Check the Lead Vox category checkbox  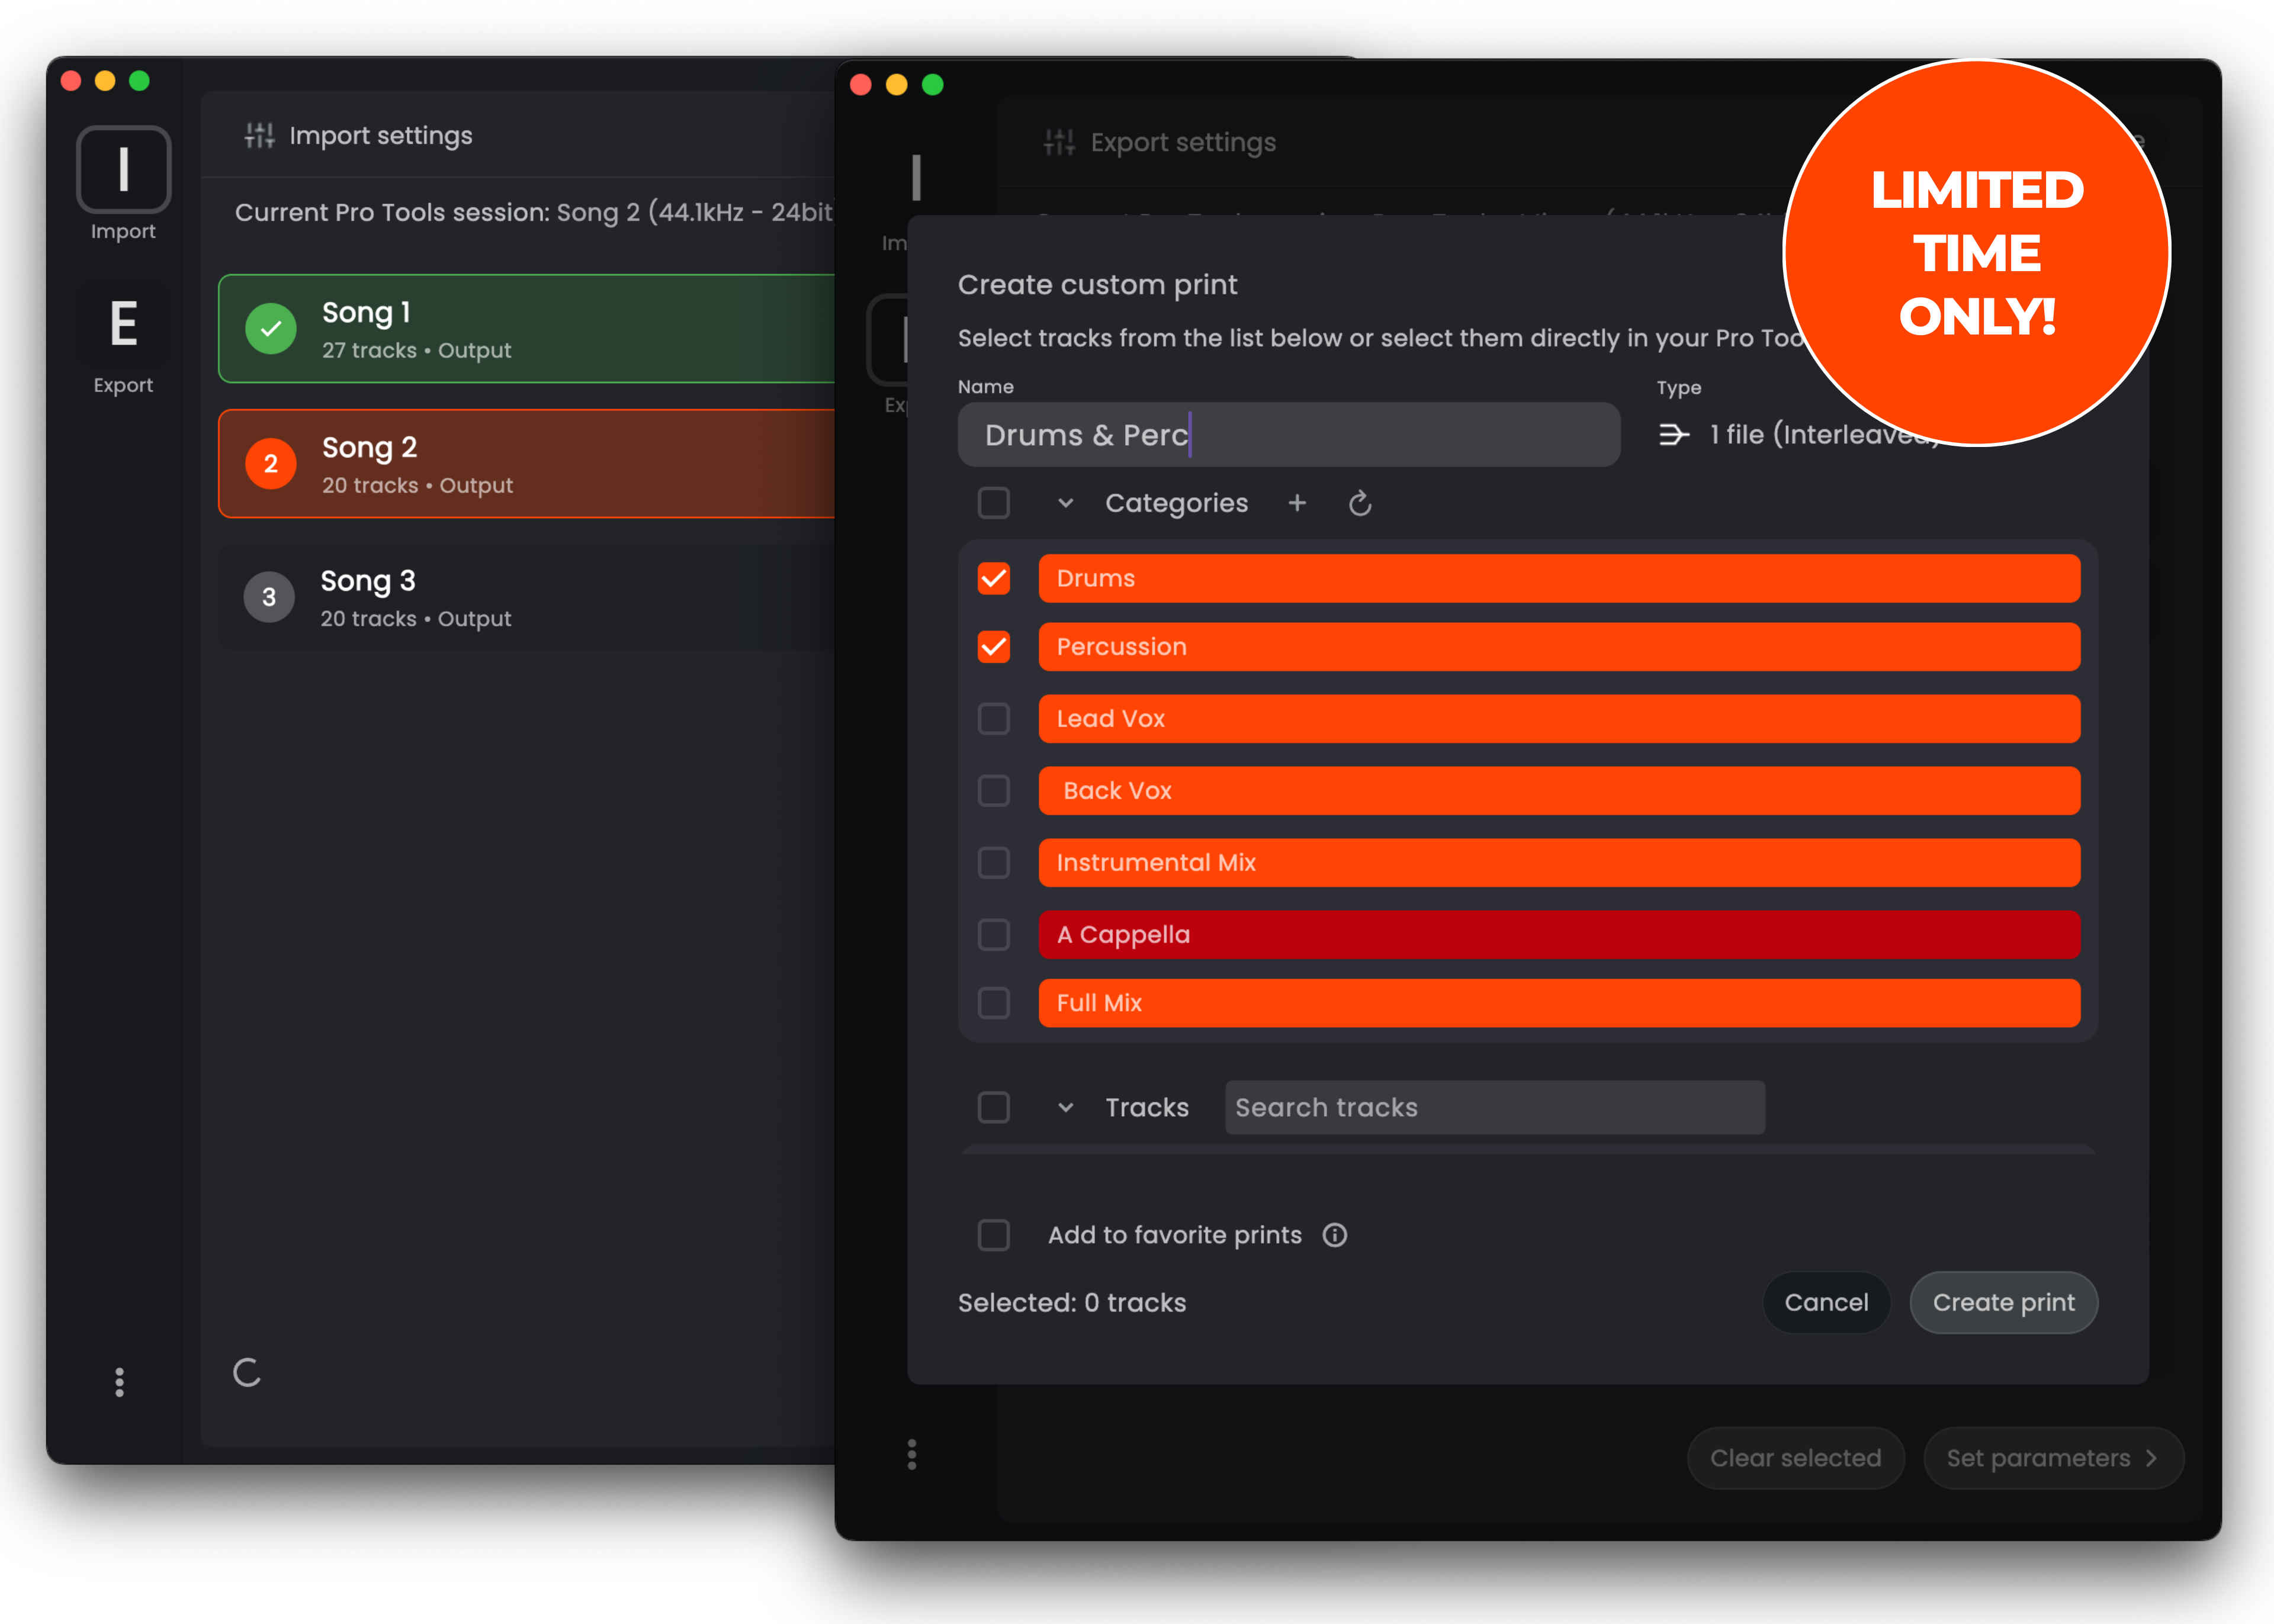tap(993, 719)
